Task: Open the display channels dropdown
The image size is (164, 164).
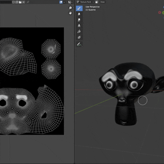Action: tap(70, 2)
